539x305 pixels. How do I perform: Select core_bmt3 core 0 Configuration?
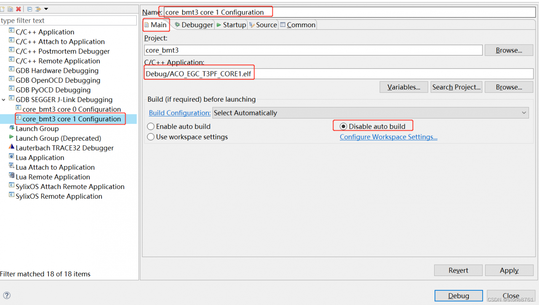(x=72, y=109)
